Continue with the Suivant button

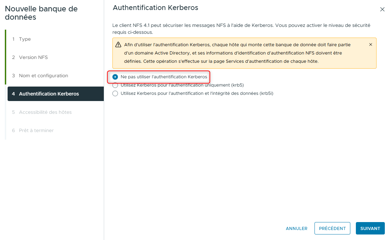point(370,228)
